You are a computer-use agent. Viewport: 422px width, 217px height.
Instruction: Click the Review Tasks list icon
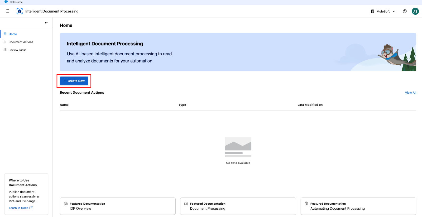tap(5, 50)
